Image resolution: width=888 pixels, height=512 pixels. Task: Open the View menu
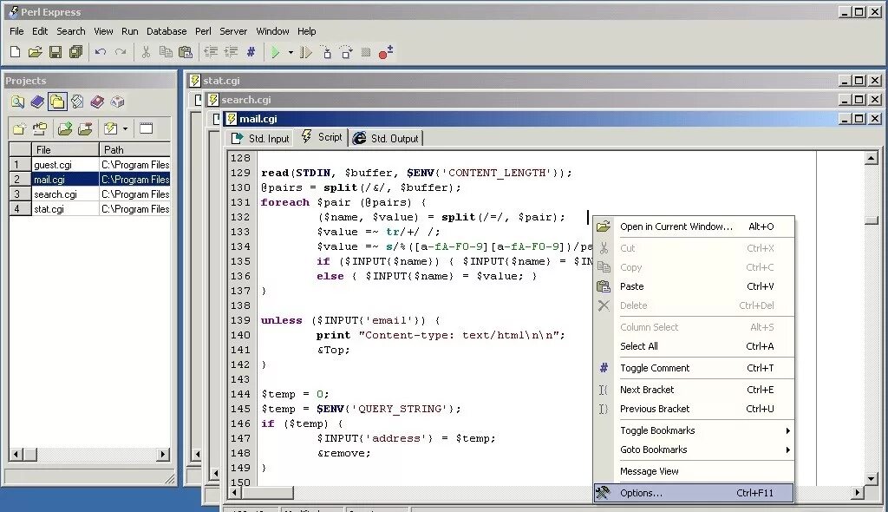(x=103, y=31)
